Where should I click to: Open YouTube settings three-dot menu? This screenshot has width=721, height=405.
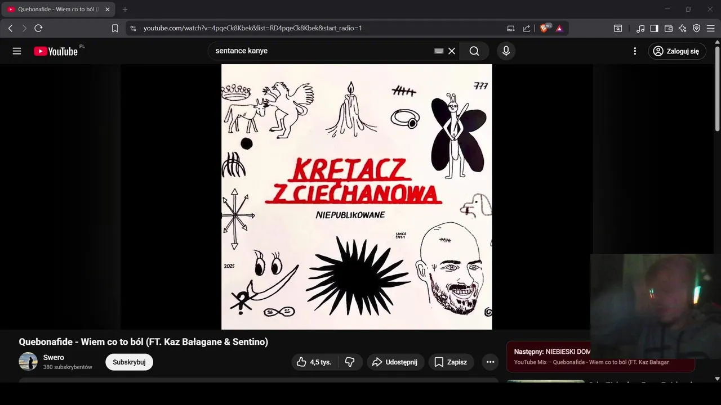tap(635, 51)
